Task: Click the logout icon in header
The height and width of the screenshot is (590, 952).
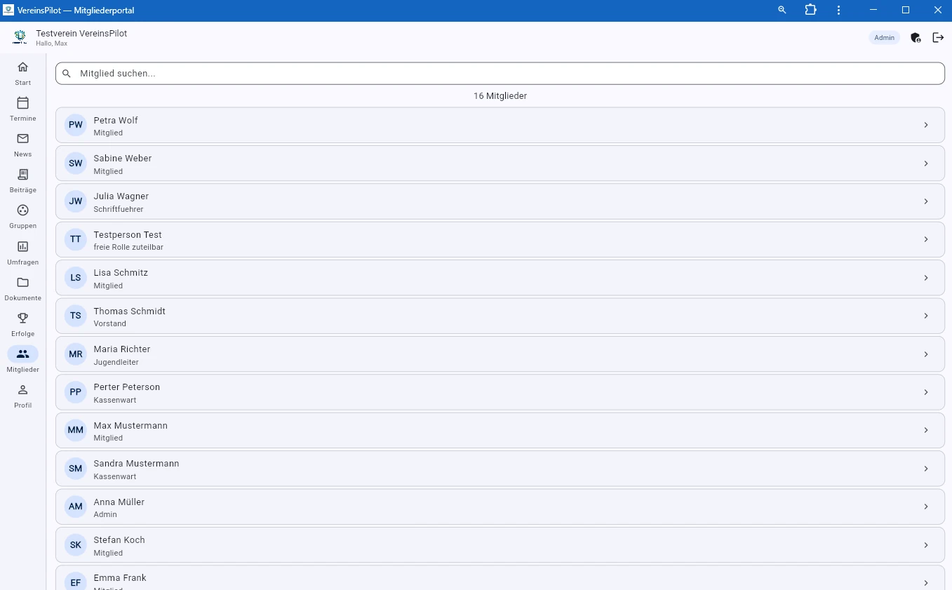Action: (x=938, y=38)
